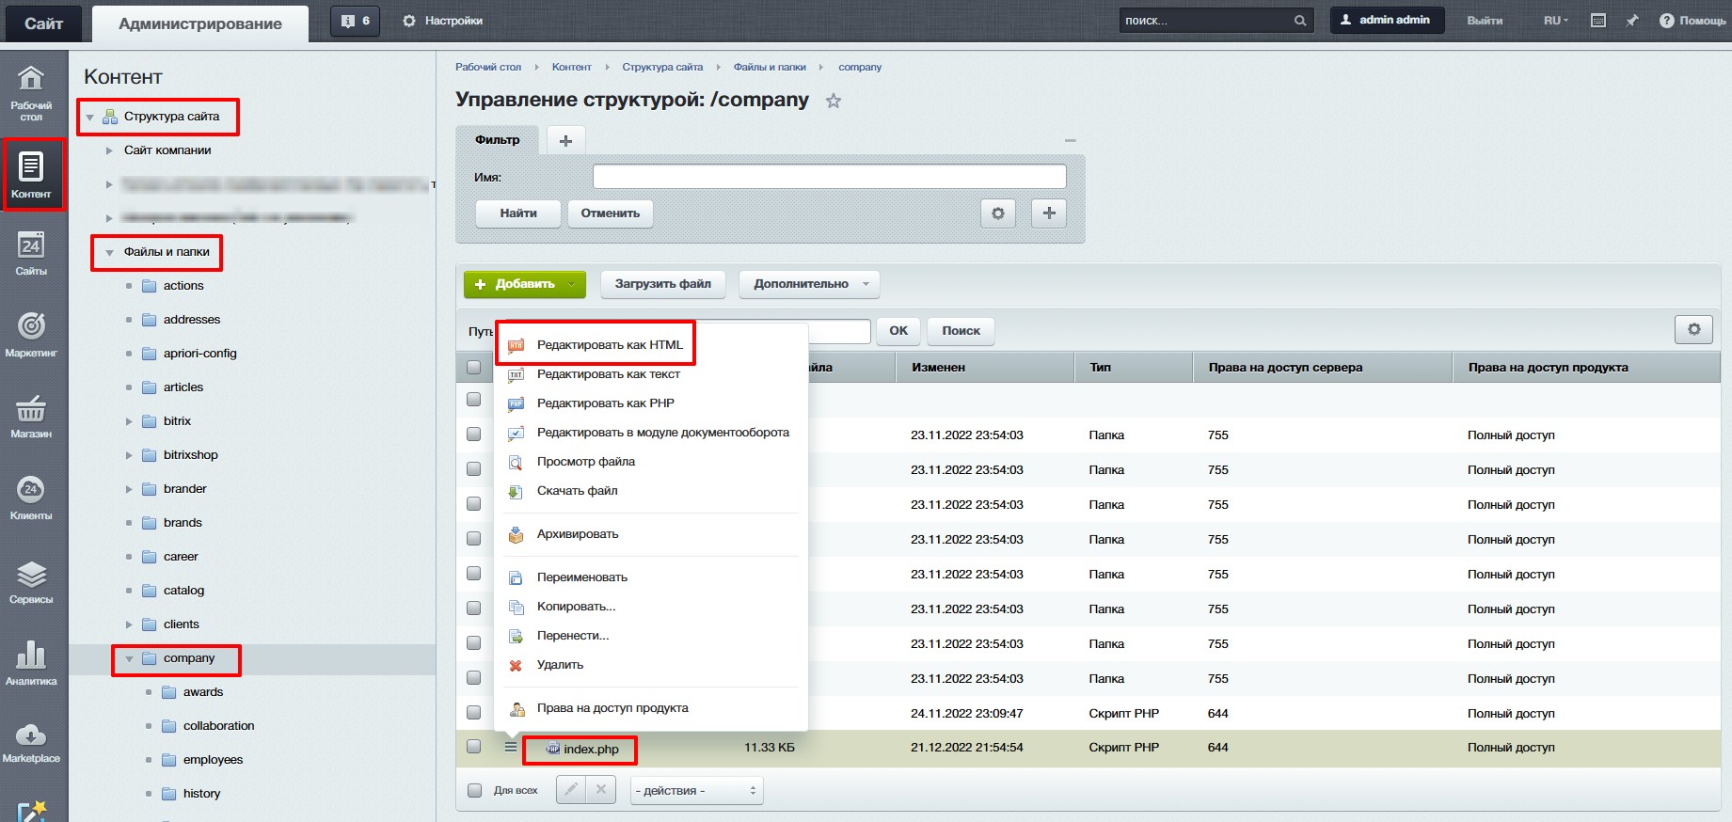Open the Дополнительно dropdown
The image size is (1732, 822).
click(809, 284)
